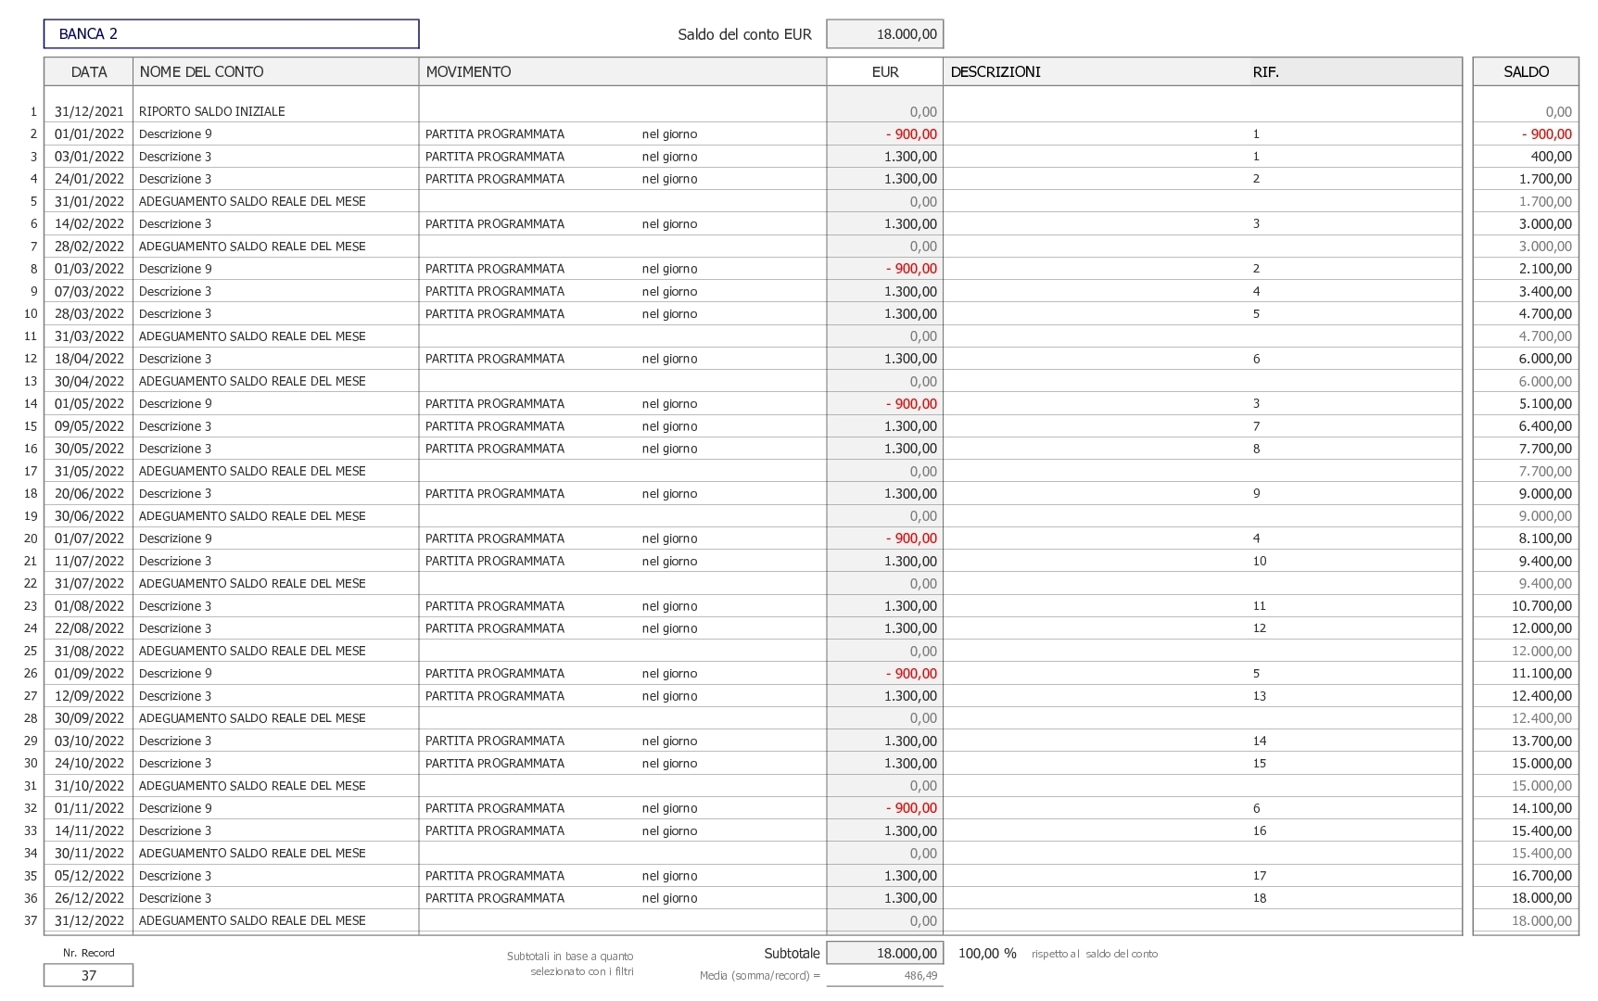Click balance 13.700,00 in the 03/10/2022 row
The height and width of the screenshot is (1001, 1598).
(1541, 741)
